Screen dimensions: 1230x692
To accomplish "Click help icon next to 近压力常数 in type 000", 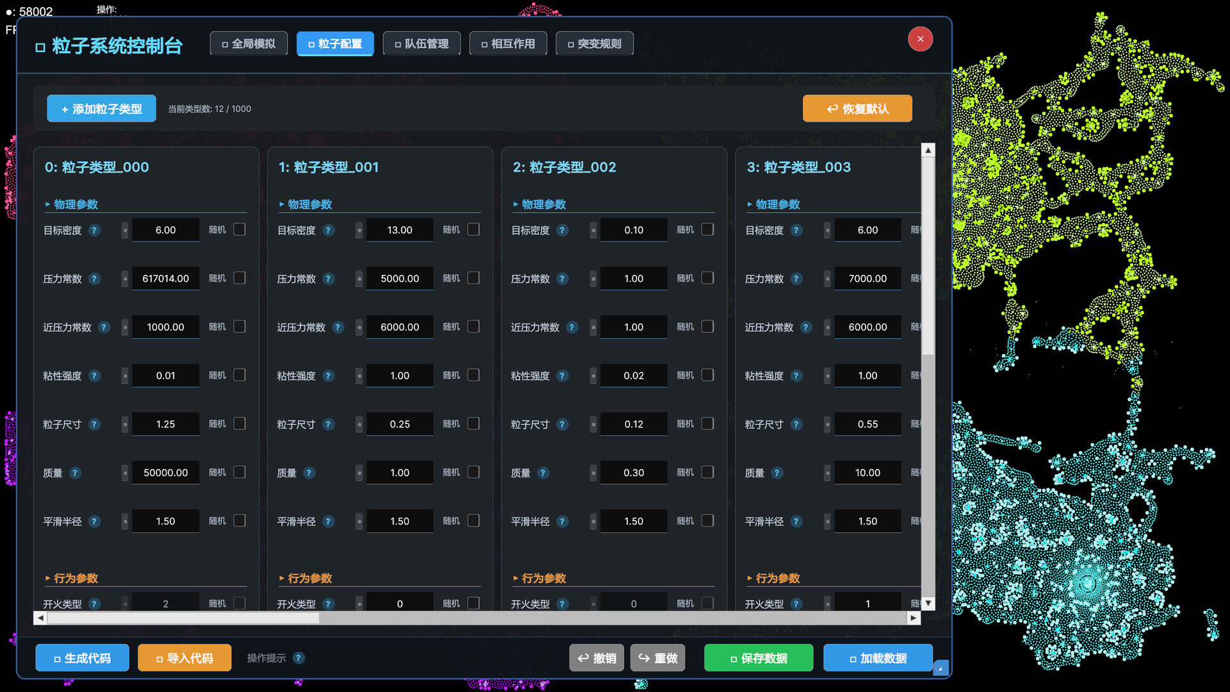I will click(104, 327).
